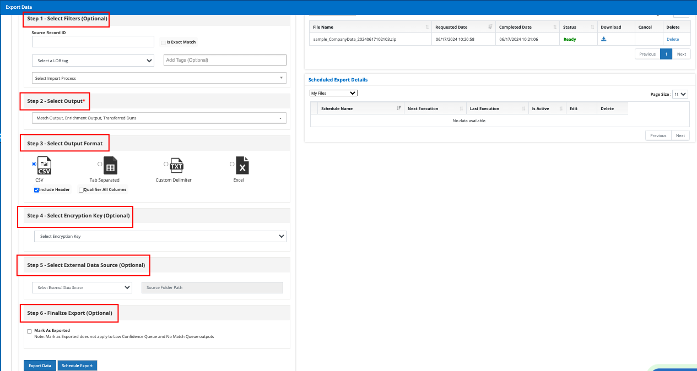The width and height of the screenshot is (697, 371).
Task: Open the Scheduled Export Page Size dropdown
Action: (680, 94)
